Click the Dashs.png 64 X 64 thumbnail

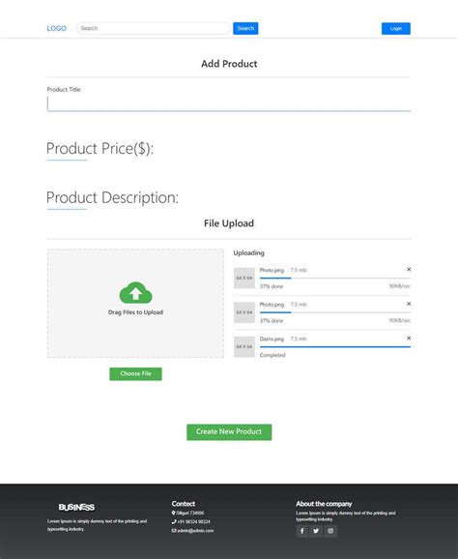[244, 346]
